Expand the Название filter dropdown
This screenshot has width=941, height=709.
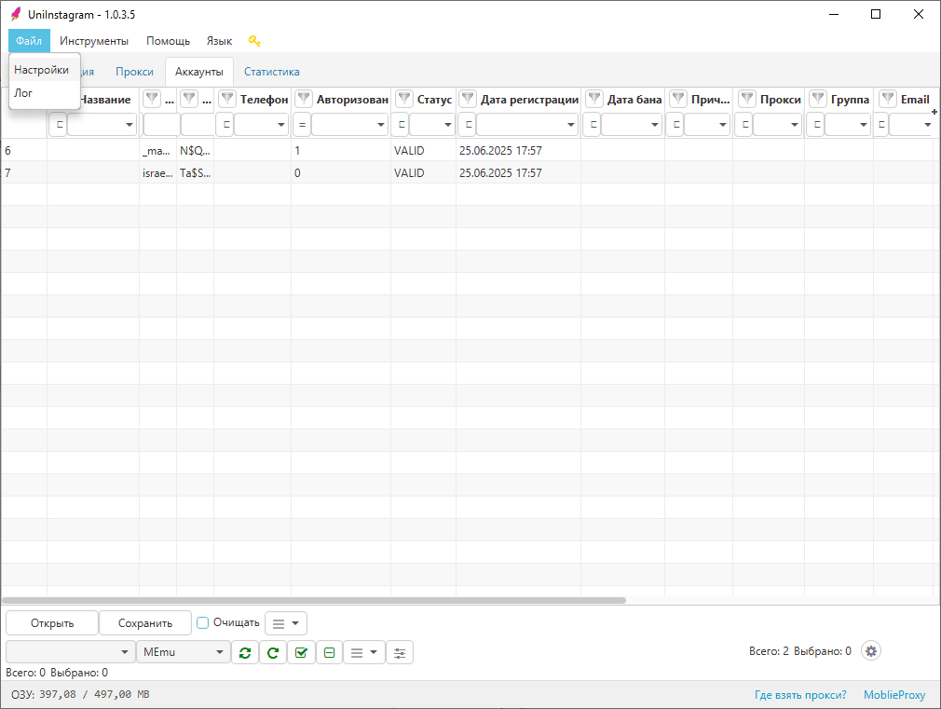(x=129, y=125)
